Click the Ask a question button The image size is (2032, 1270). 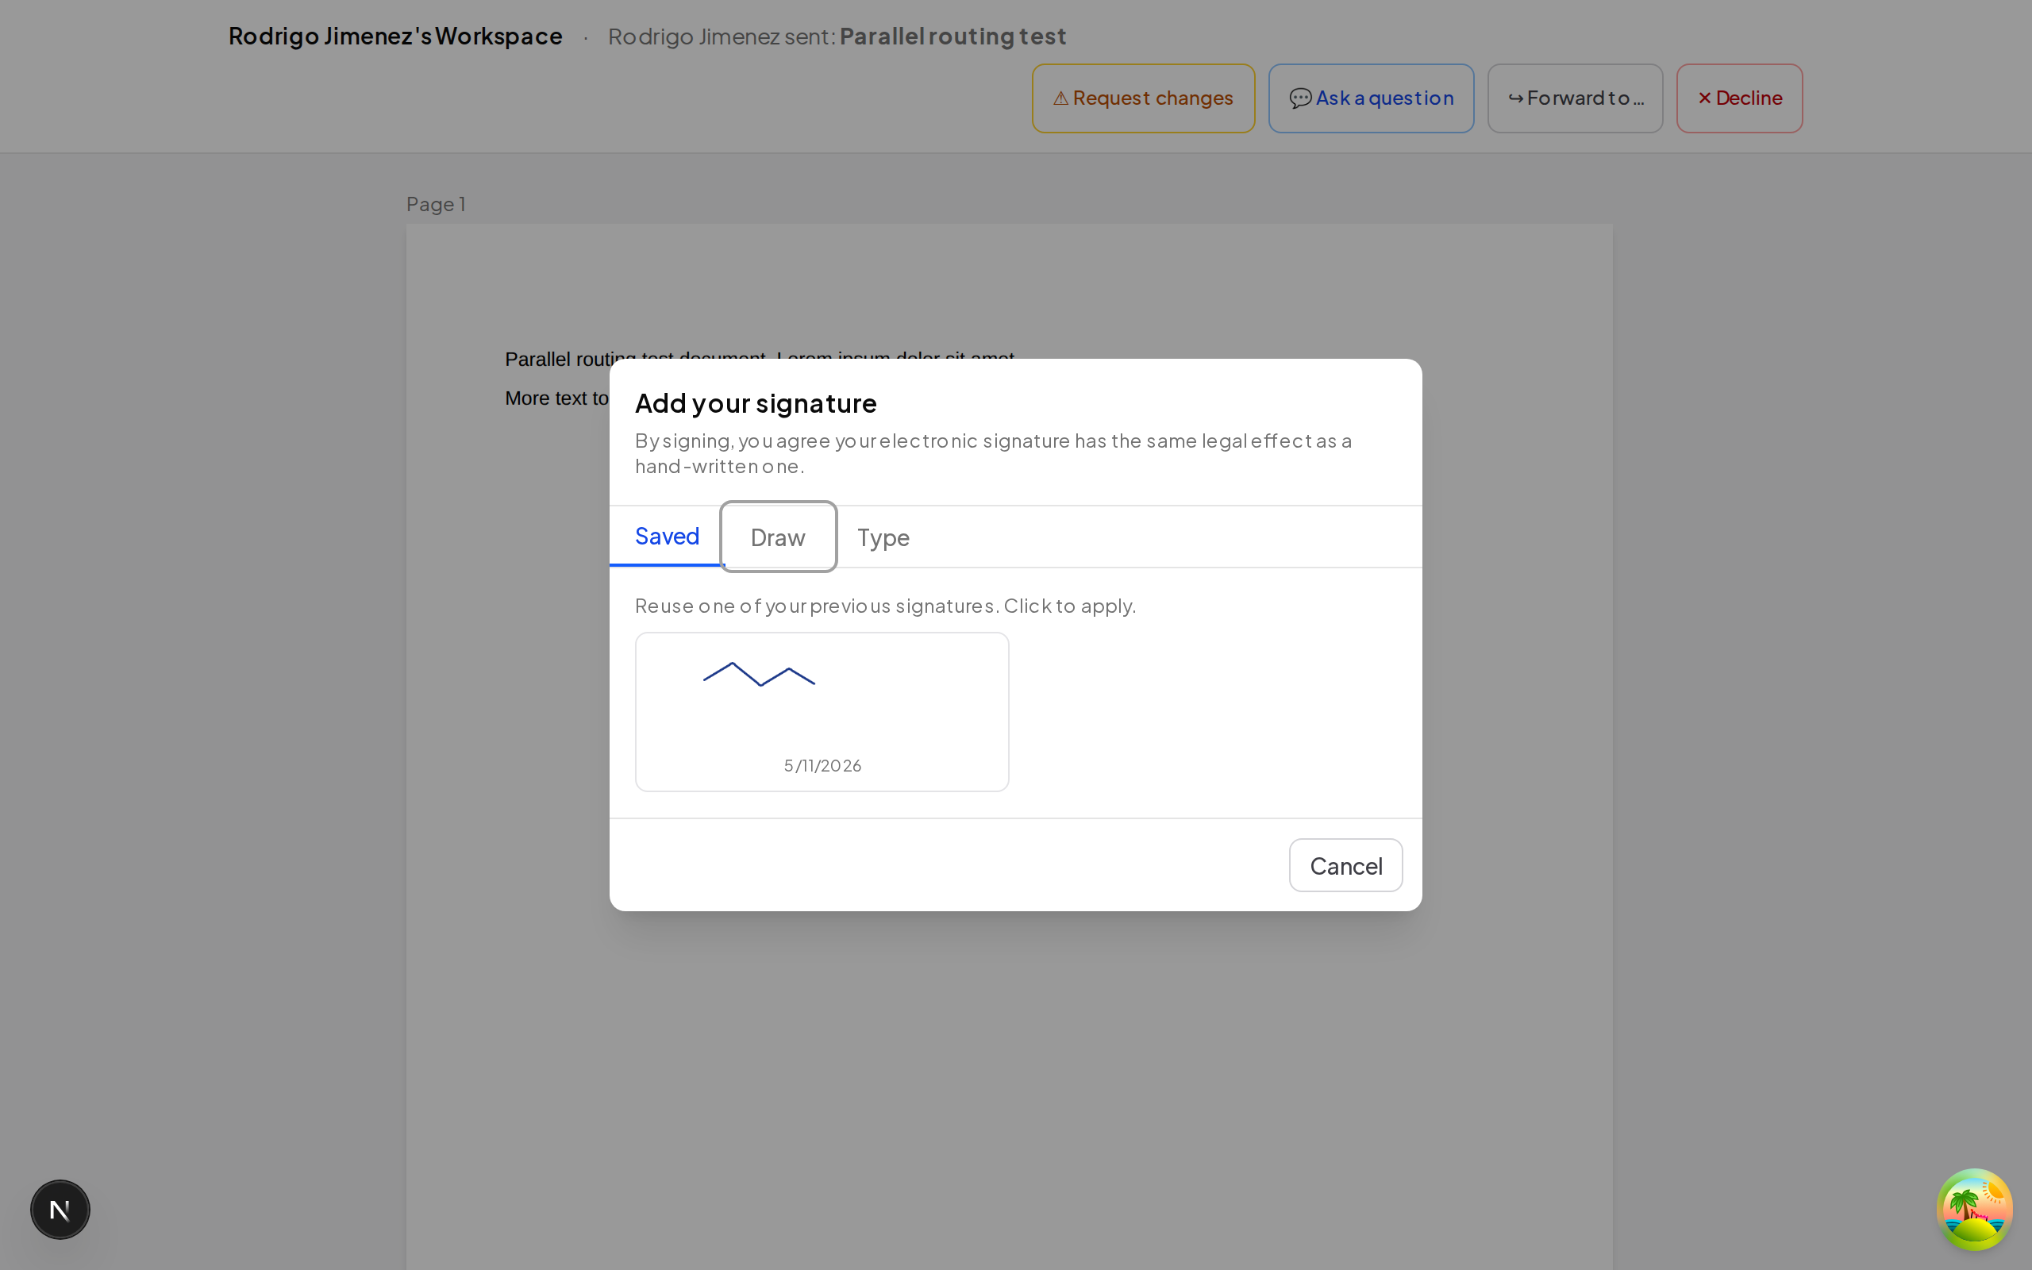pos(1371,98)
